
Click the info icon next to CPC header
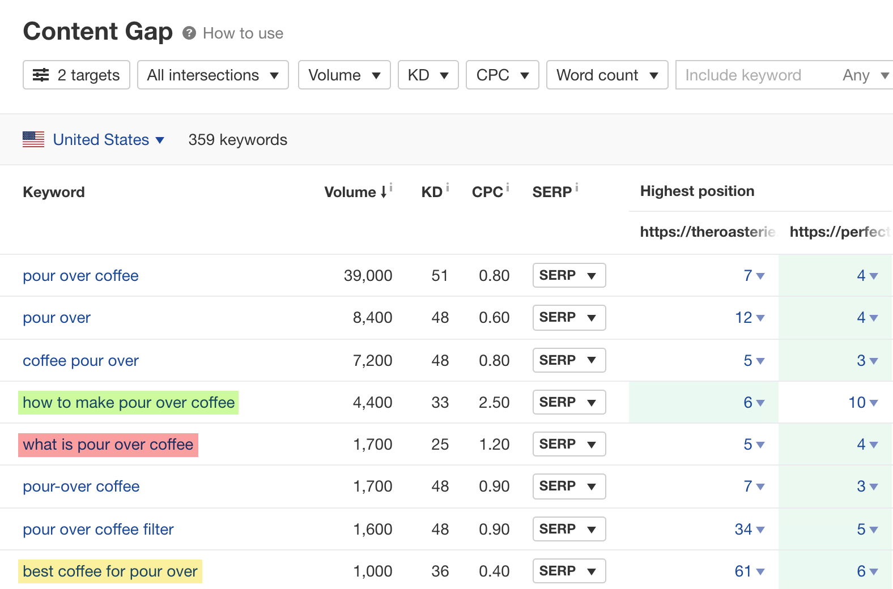point(508,187)
